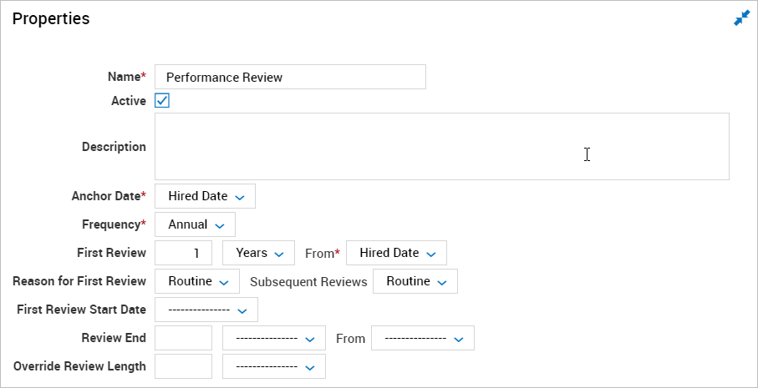Click the Anchor Date chevron arrow
Viewport: 758px width, 388px height.
239,198
